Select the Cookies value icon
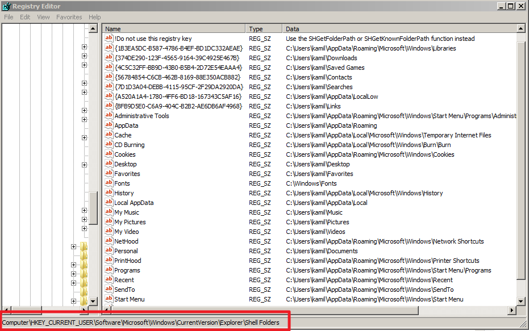This screenshot has width=529, height=331. click(109, 154)
